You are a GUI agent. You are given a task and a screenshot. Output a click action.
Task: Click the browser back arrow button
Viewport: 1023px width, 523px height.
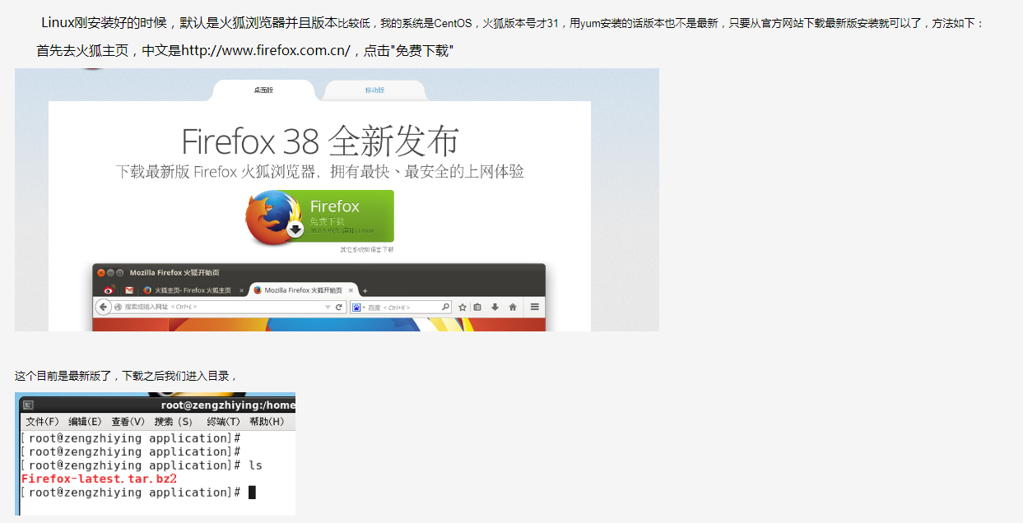point(103,307)
